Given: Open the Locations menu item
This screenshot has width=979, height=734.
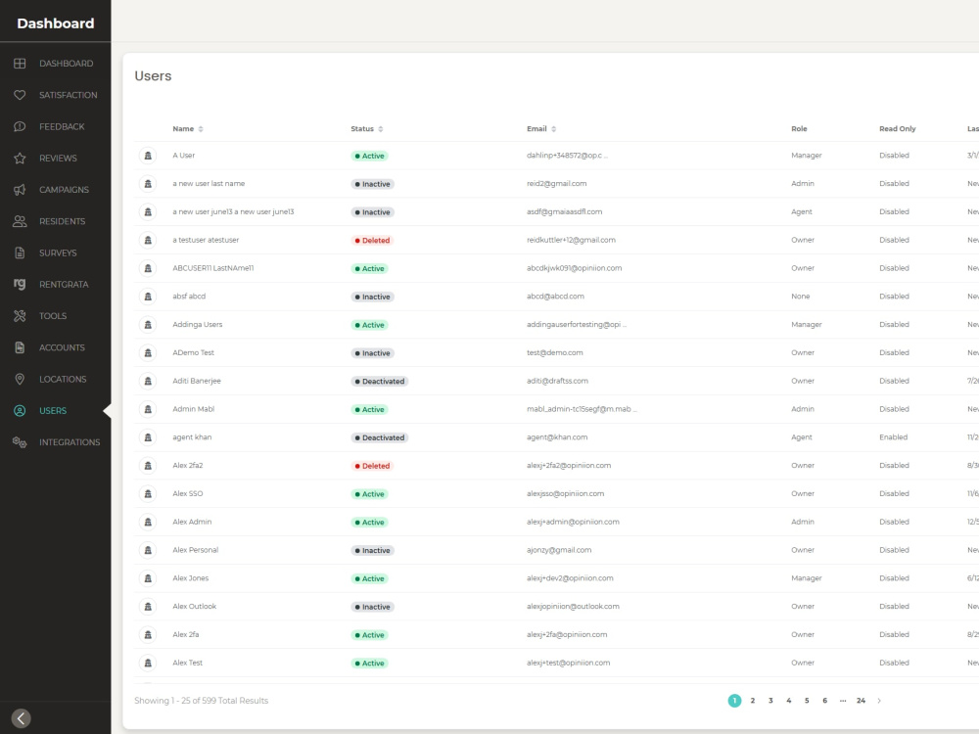Looking at the screenshot, I should pos(63,379).
